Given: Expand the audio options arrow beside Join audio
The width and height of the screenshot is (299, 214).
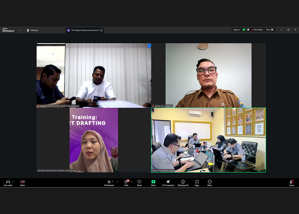Looking at the screenshot, I should (13, 182).
